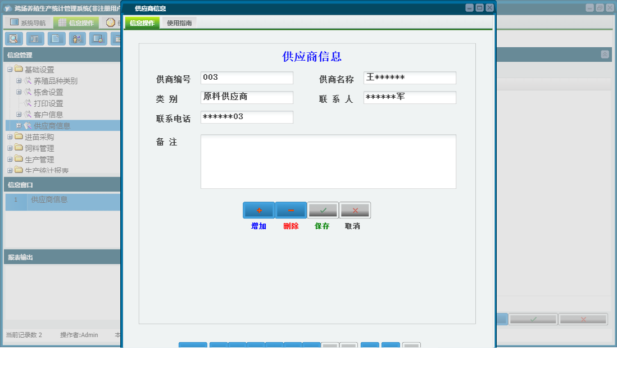
Task: Select the search/preview icon in the toolbar
Action: tap(14, 39)
